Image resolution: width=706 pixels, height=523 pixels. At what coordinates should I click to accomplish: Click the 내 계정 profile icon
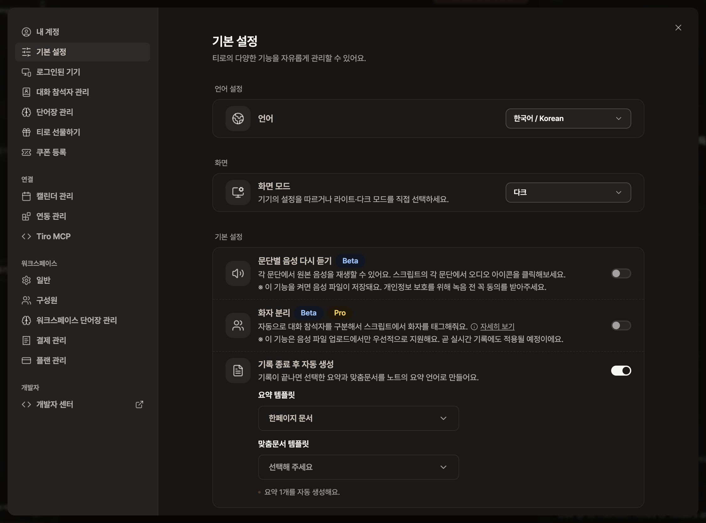[x=26, y=32]
